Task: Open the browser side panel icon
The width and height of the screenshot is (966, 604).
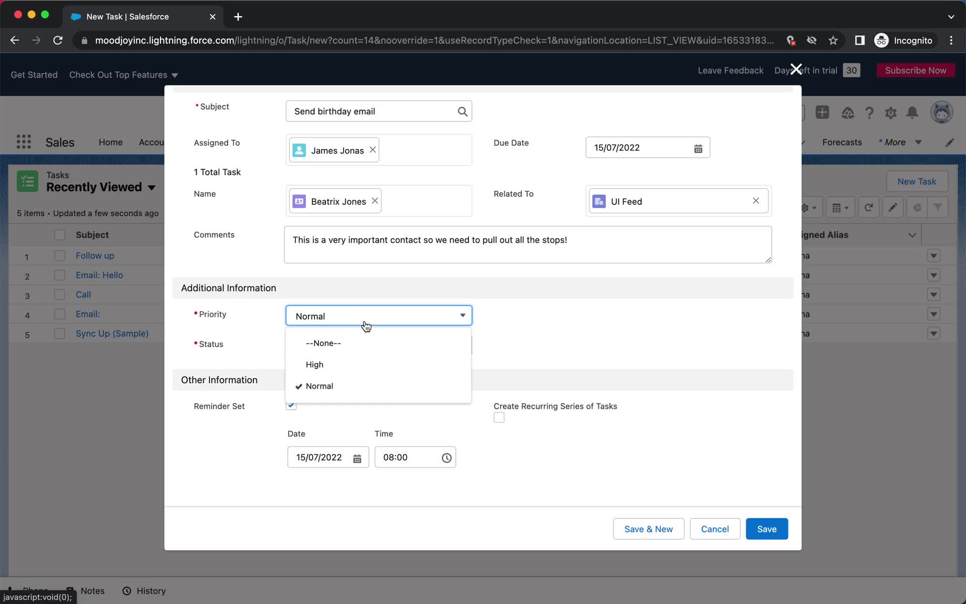Action: [x=859, y=40]
